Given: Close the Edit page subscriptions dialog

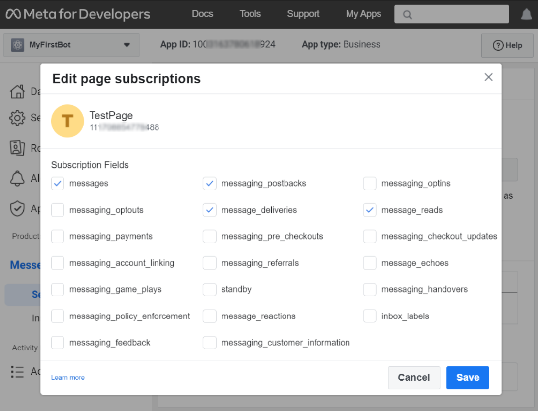Looking at the screenshot, I should pyautogui.click(x=488, y=77).
